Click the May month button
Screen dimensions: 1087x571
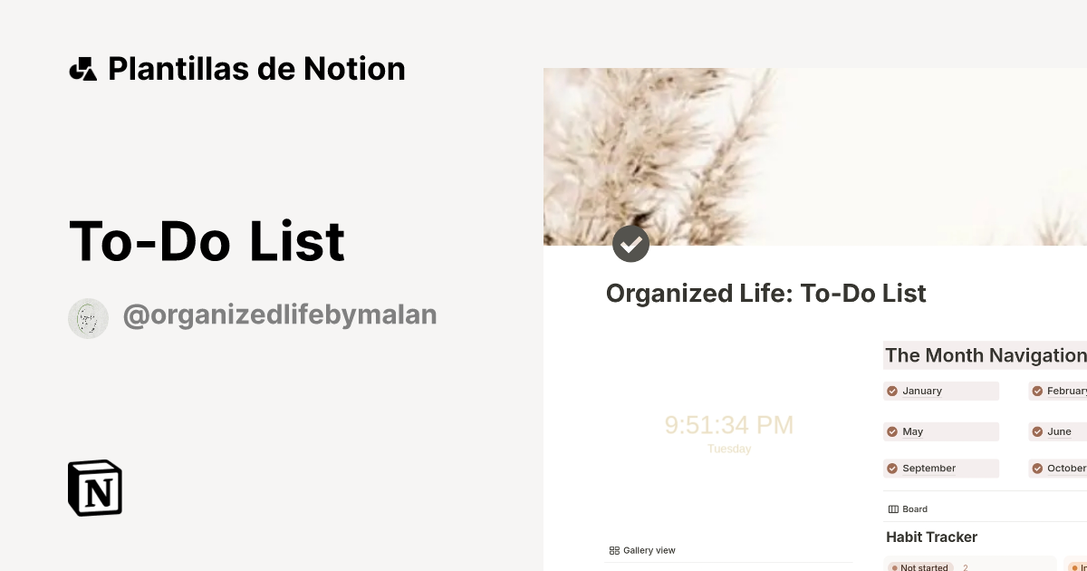pos(941,431)
